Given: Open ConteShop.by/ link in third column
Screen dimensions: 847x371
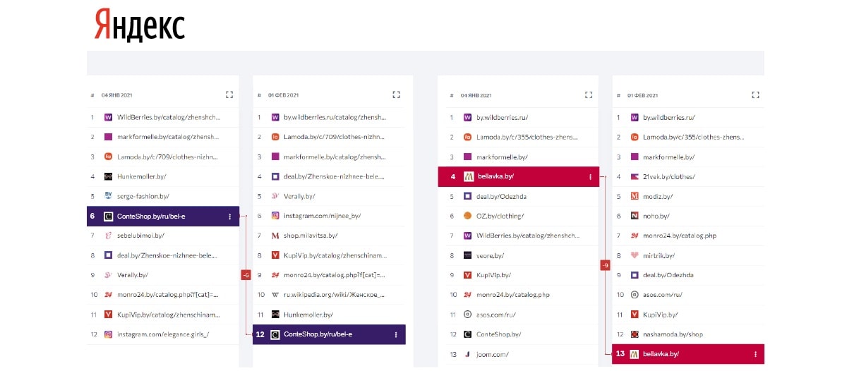Looking at the screenshot, I should click(x=499, y=334).
